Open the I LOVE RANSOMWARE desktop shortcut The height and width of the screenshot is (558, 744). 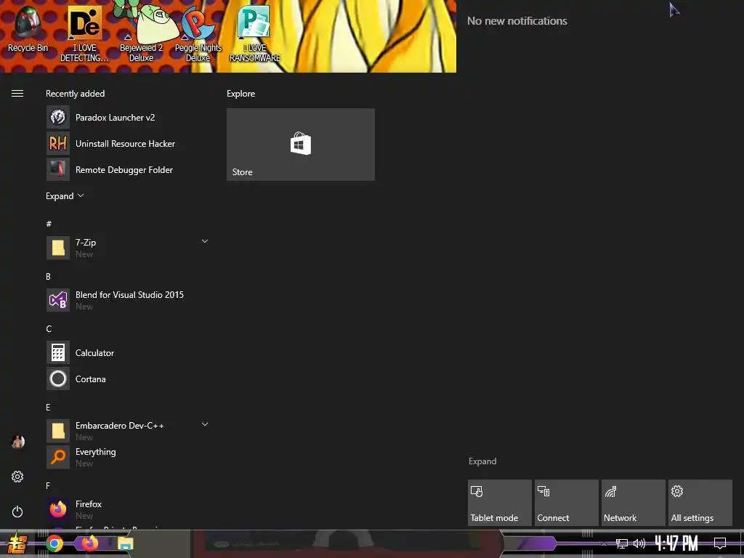pyautogui.click(x=255, y=34)
